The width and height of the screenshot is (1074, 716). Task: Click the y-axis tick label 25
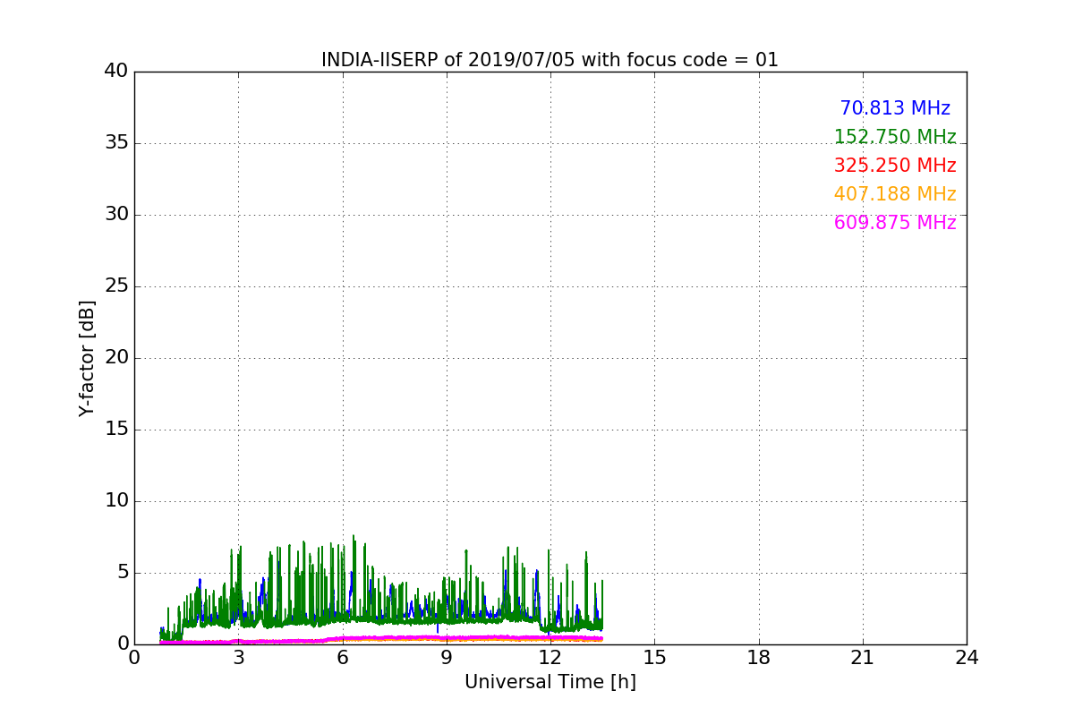coord(116,286)
